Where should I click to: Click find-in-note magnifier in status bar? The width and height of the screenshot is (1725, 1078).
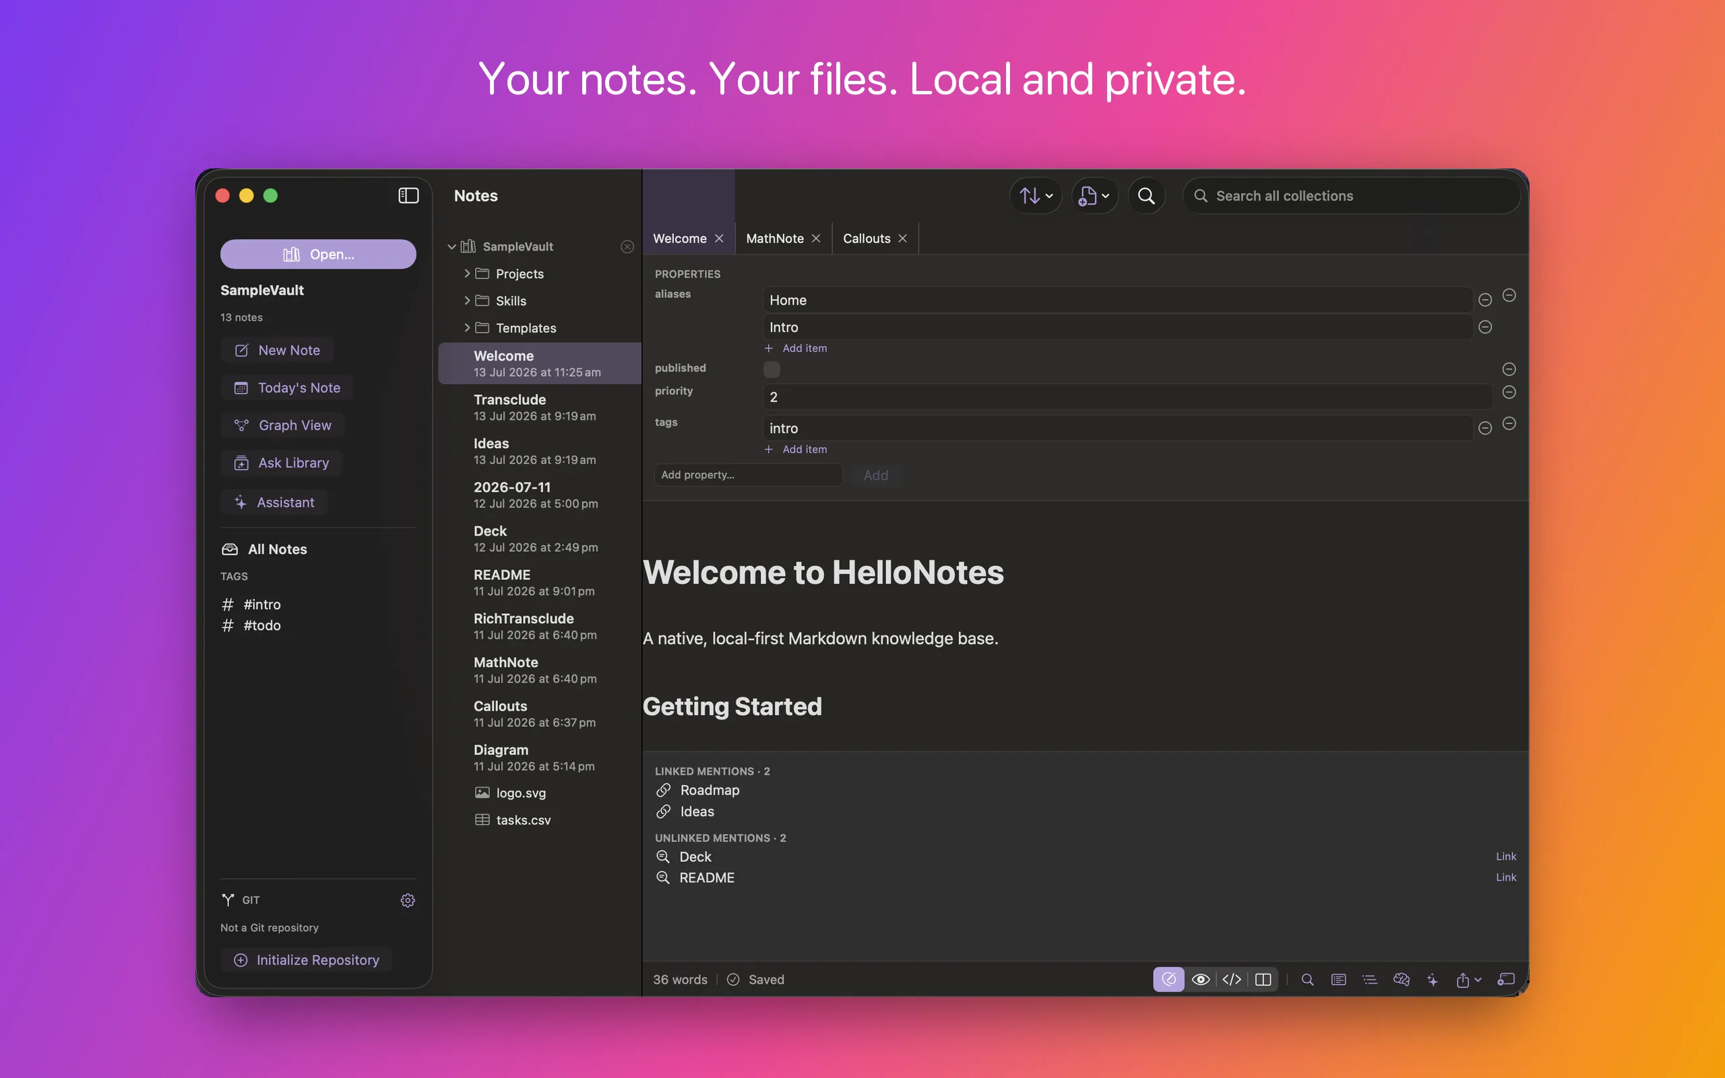(1307, 980)
